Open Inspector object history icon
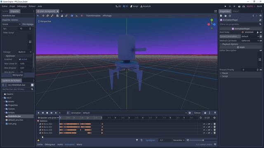This screenshot has width=264, height=148. coord(260,16)
